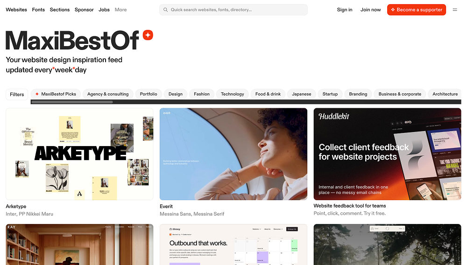Select the Startup filter chip
Screen dimensions: 467x265
(x=330, y=94)
